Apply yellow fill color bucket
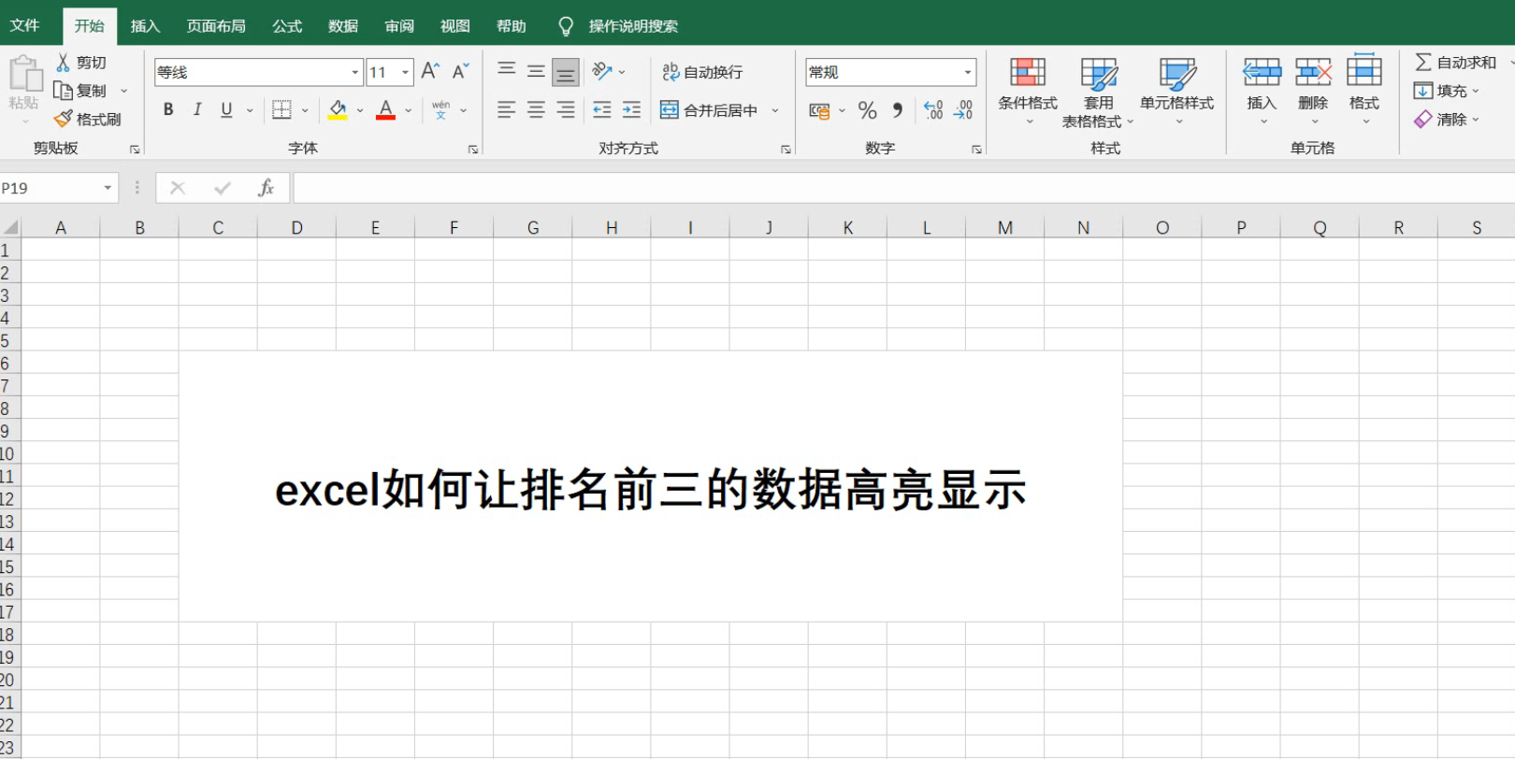The height and width of the screenshot is (759, 1515). [338, 109]
